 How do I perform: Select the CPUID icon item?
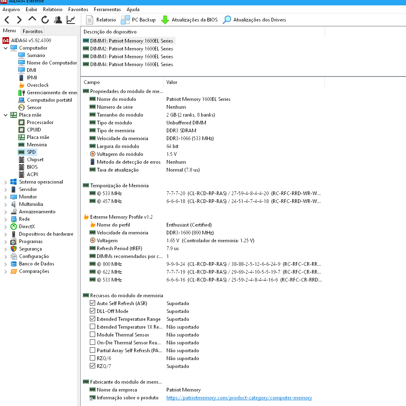click(22, 130)
